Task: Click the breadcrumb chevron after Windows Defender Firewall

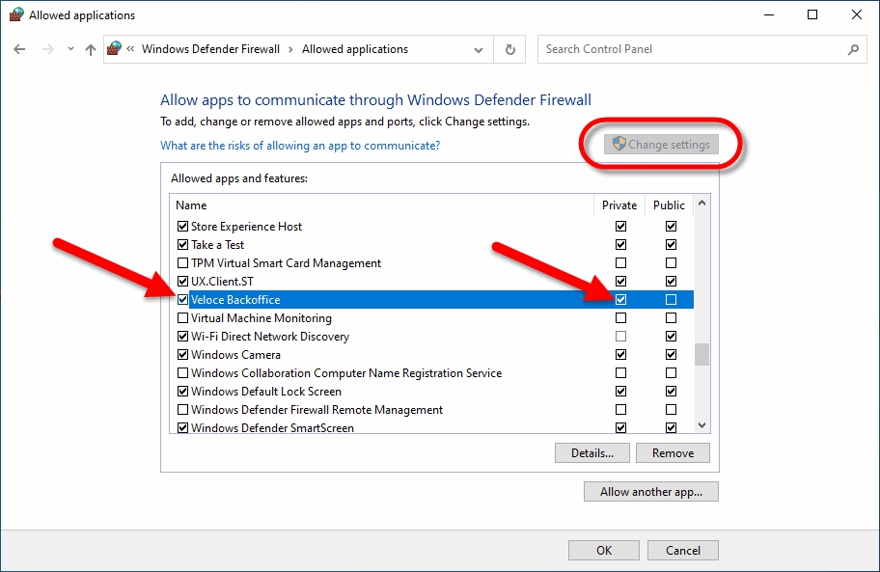Action: (x=290, y=49)
